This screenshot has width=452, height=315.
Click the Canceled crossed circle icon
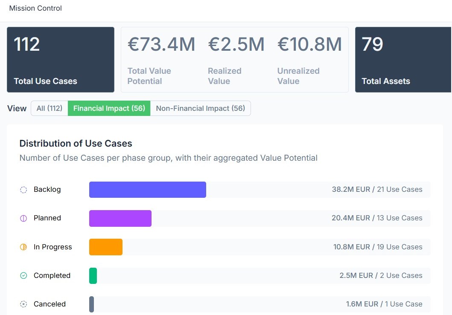(x=23, y=304)
